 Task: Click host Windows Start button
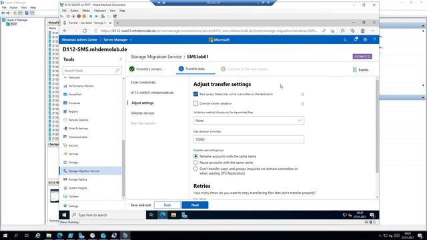coord(5,235)
